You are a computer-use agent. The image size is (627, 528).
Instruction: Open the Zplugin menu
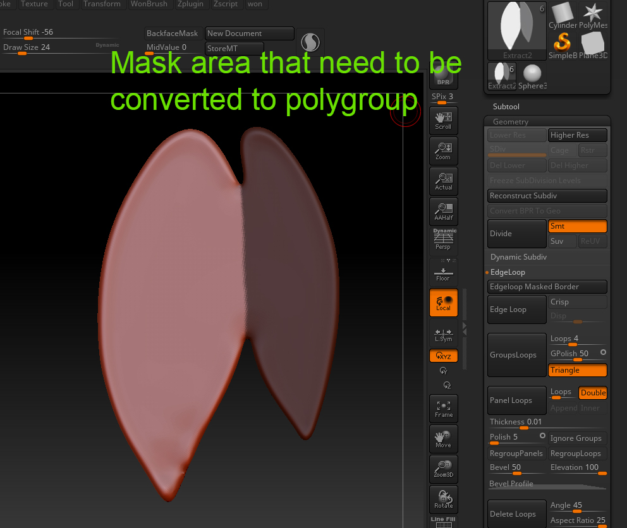tap(190, 4)
